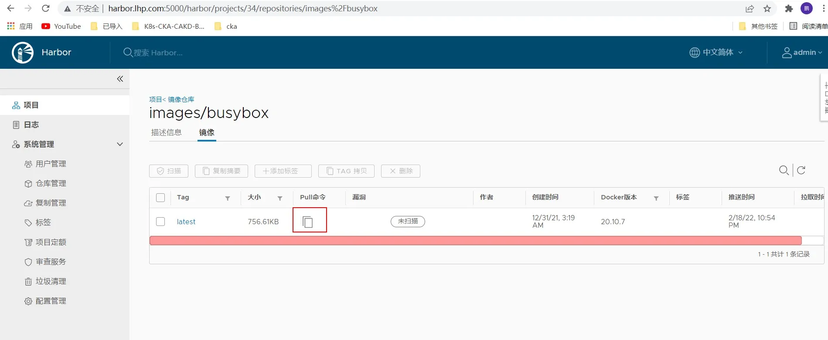Click the 搜索 Harbor search field
This screenshot has height=340, width=828.
157,53
